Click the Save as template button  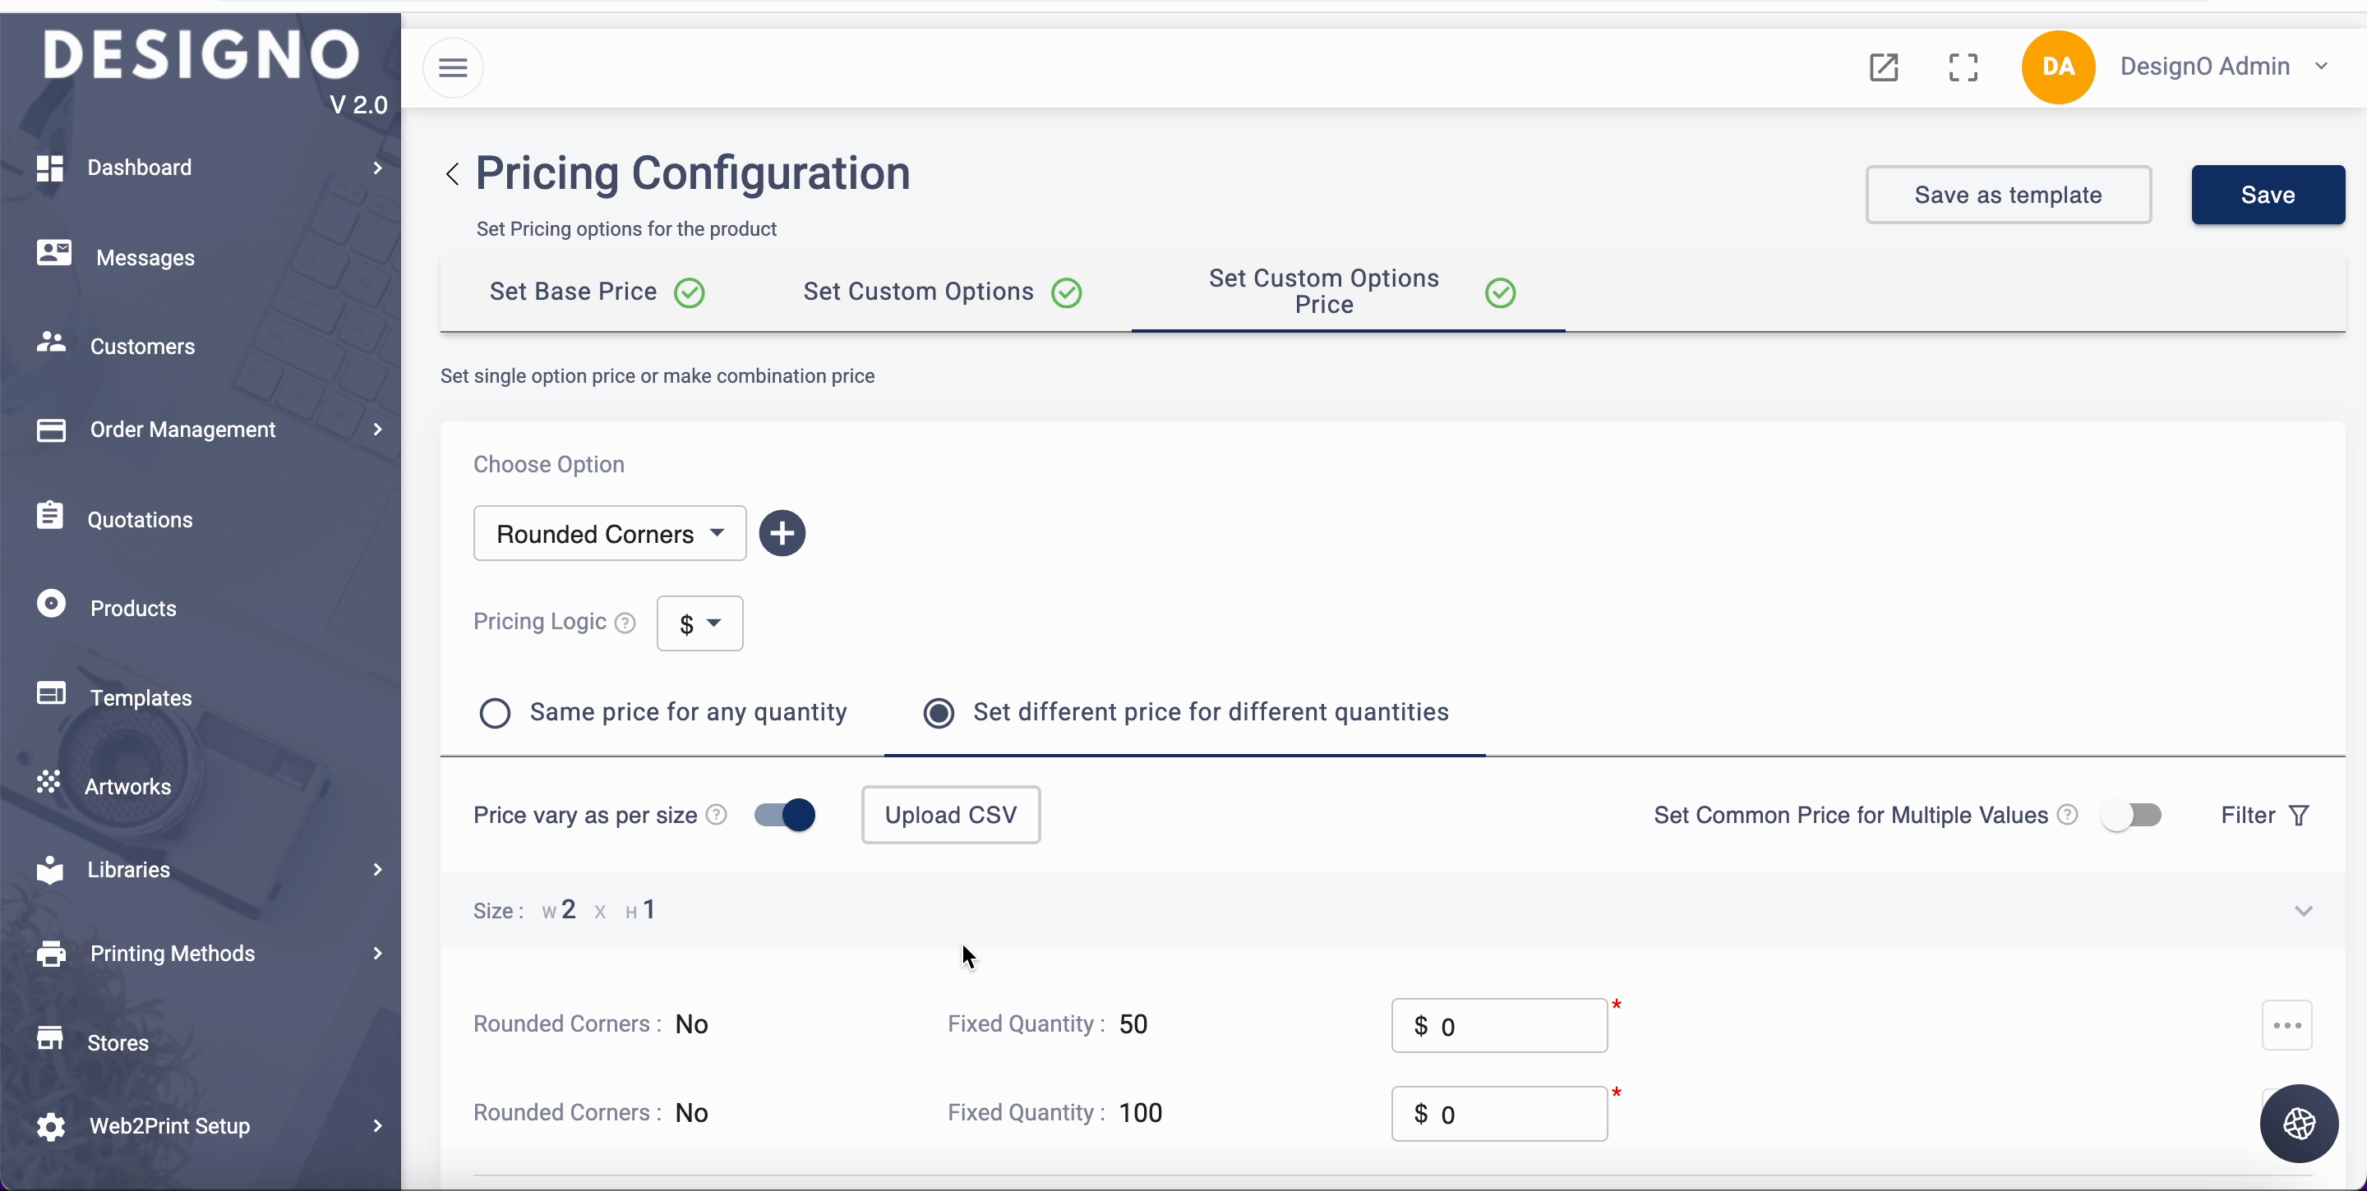click(x=2008, y=195)
